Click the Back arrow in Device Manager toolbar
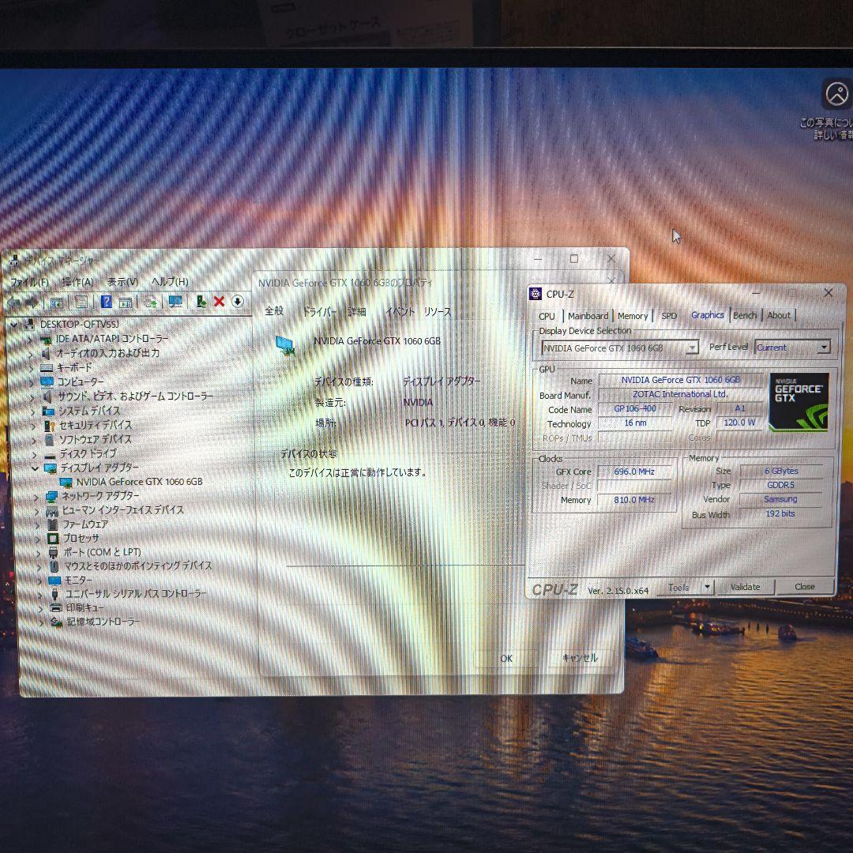This screenshot has width=853, height=853. point(15,302)
